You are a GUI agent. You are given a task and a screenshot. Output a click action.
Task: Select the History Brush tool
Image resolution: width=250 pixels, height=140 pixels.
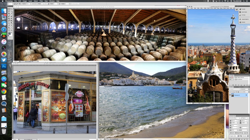coord(12,18)
